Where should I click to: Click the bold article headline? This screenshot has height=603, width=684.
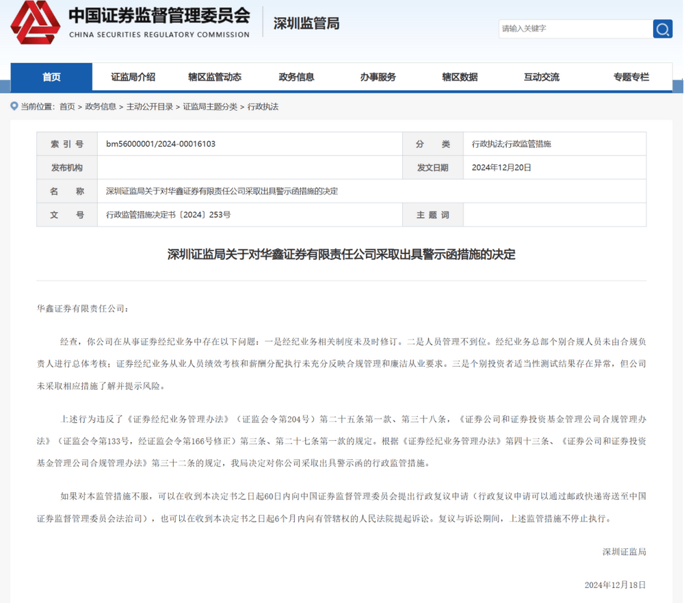(341, 254)
